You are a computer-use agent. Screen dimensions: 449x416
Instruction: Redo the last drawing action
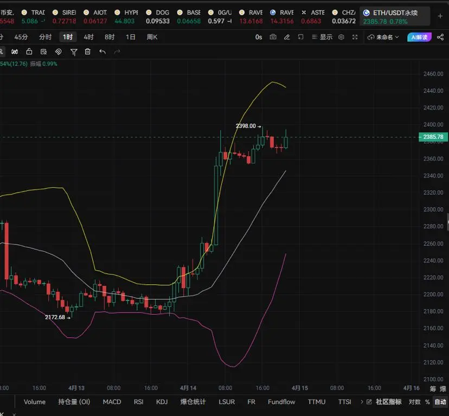[117, 52]
